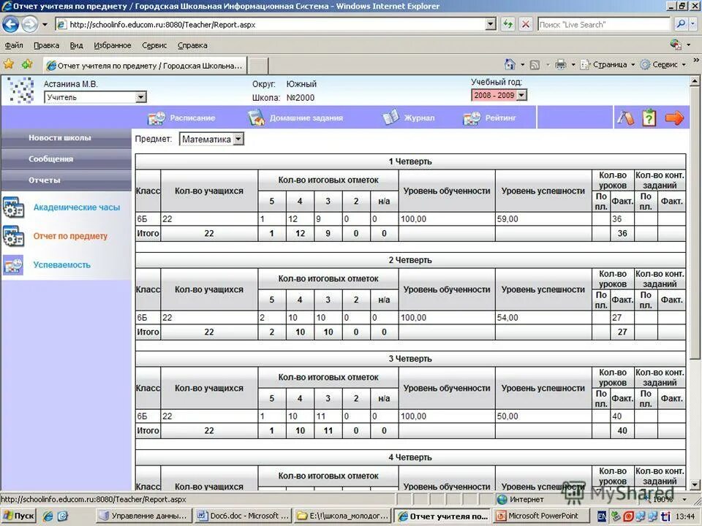Click the 59,00 успешности value in 1 Четверть
The height and width of the screenshot is (526, 702).
coord(507,219)
